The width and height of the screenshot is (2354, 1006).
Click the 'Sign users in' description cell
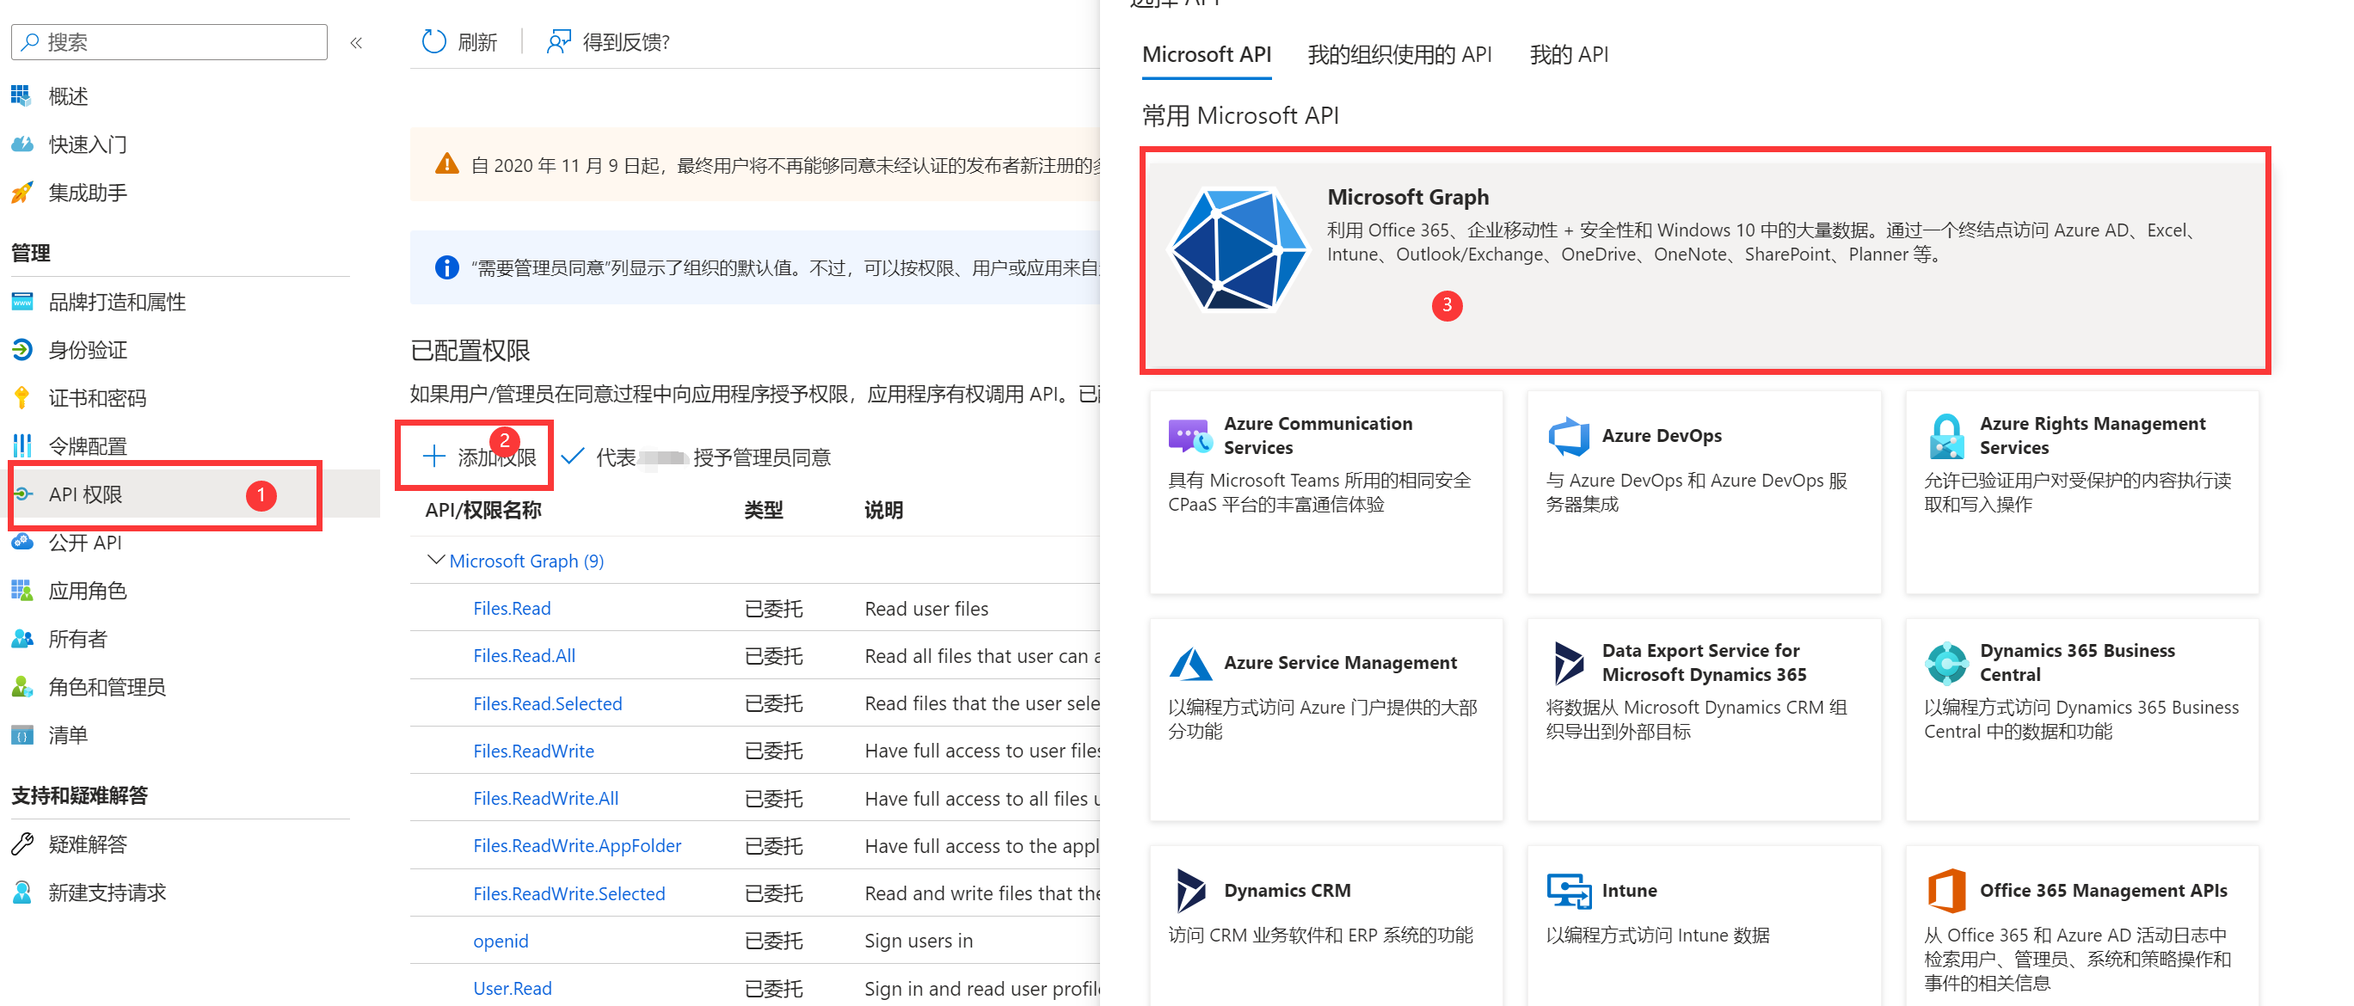tap(919, 942)
